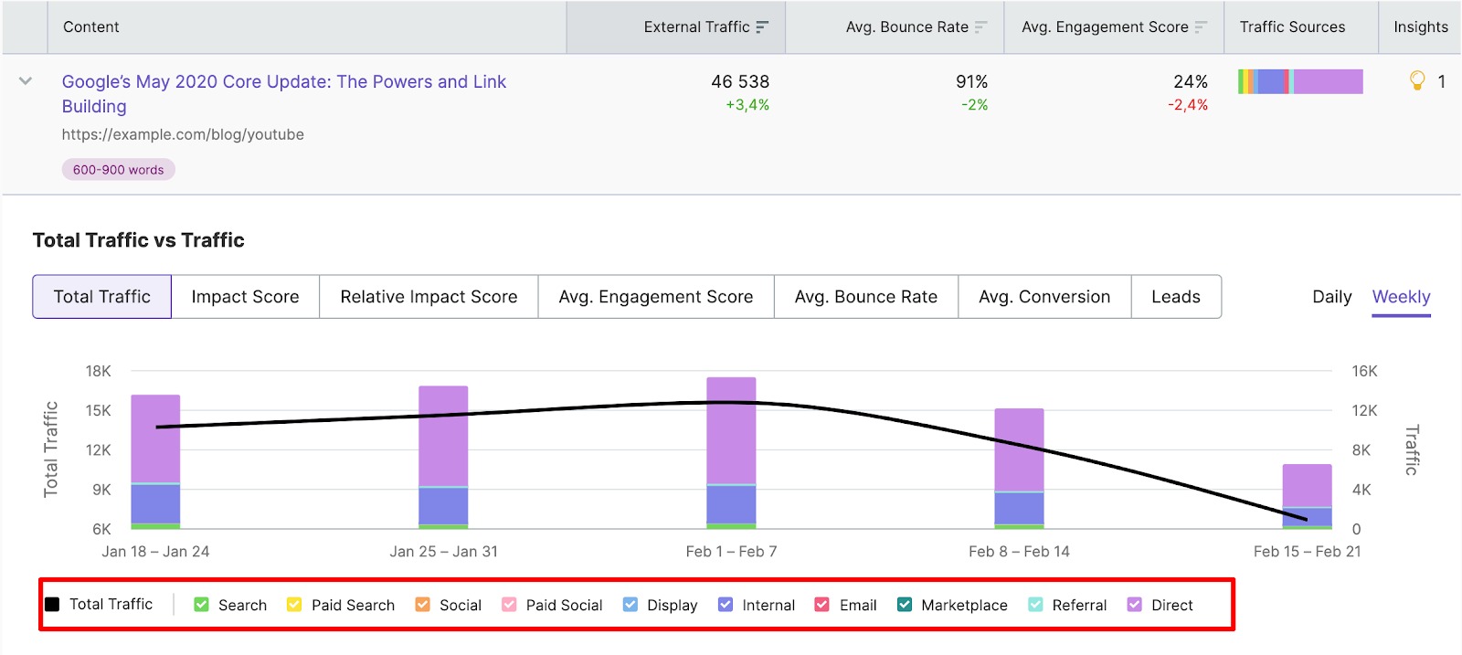Sort by External Traffic column icon

coord(762,27)
